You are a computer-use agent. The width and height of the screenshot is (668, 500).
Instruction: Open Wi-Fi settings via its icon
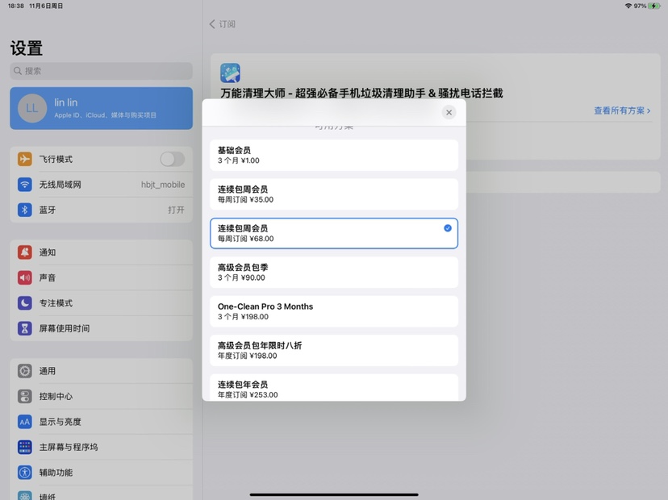point(25,185)
